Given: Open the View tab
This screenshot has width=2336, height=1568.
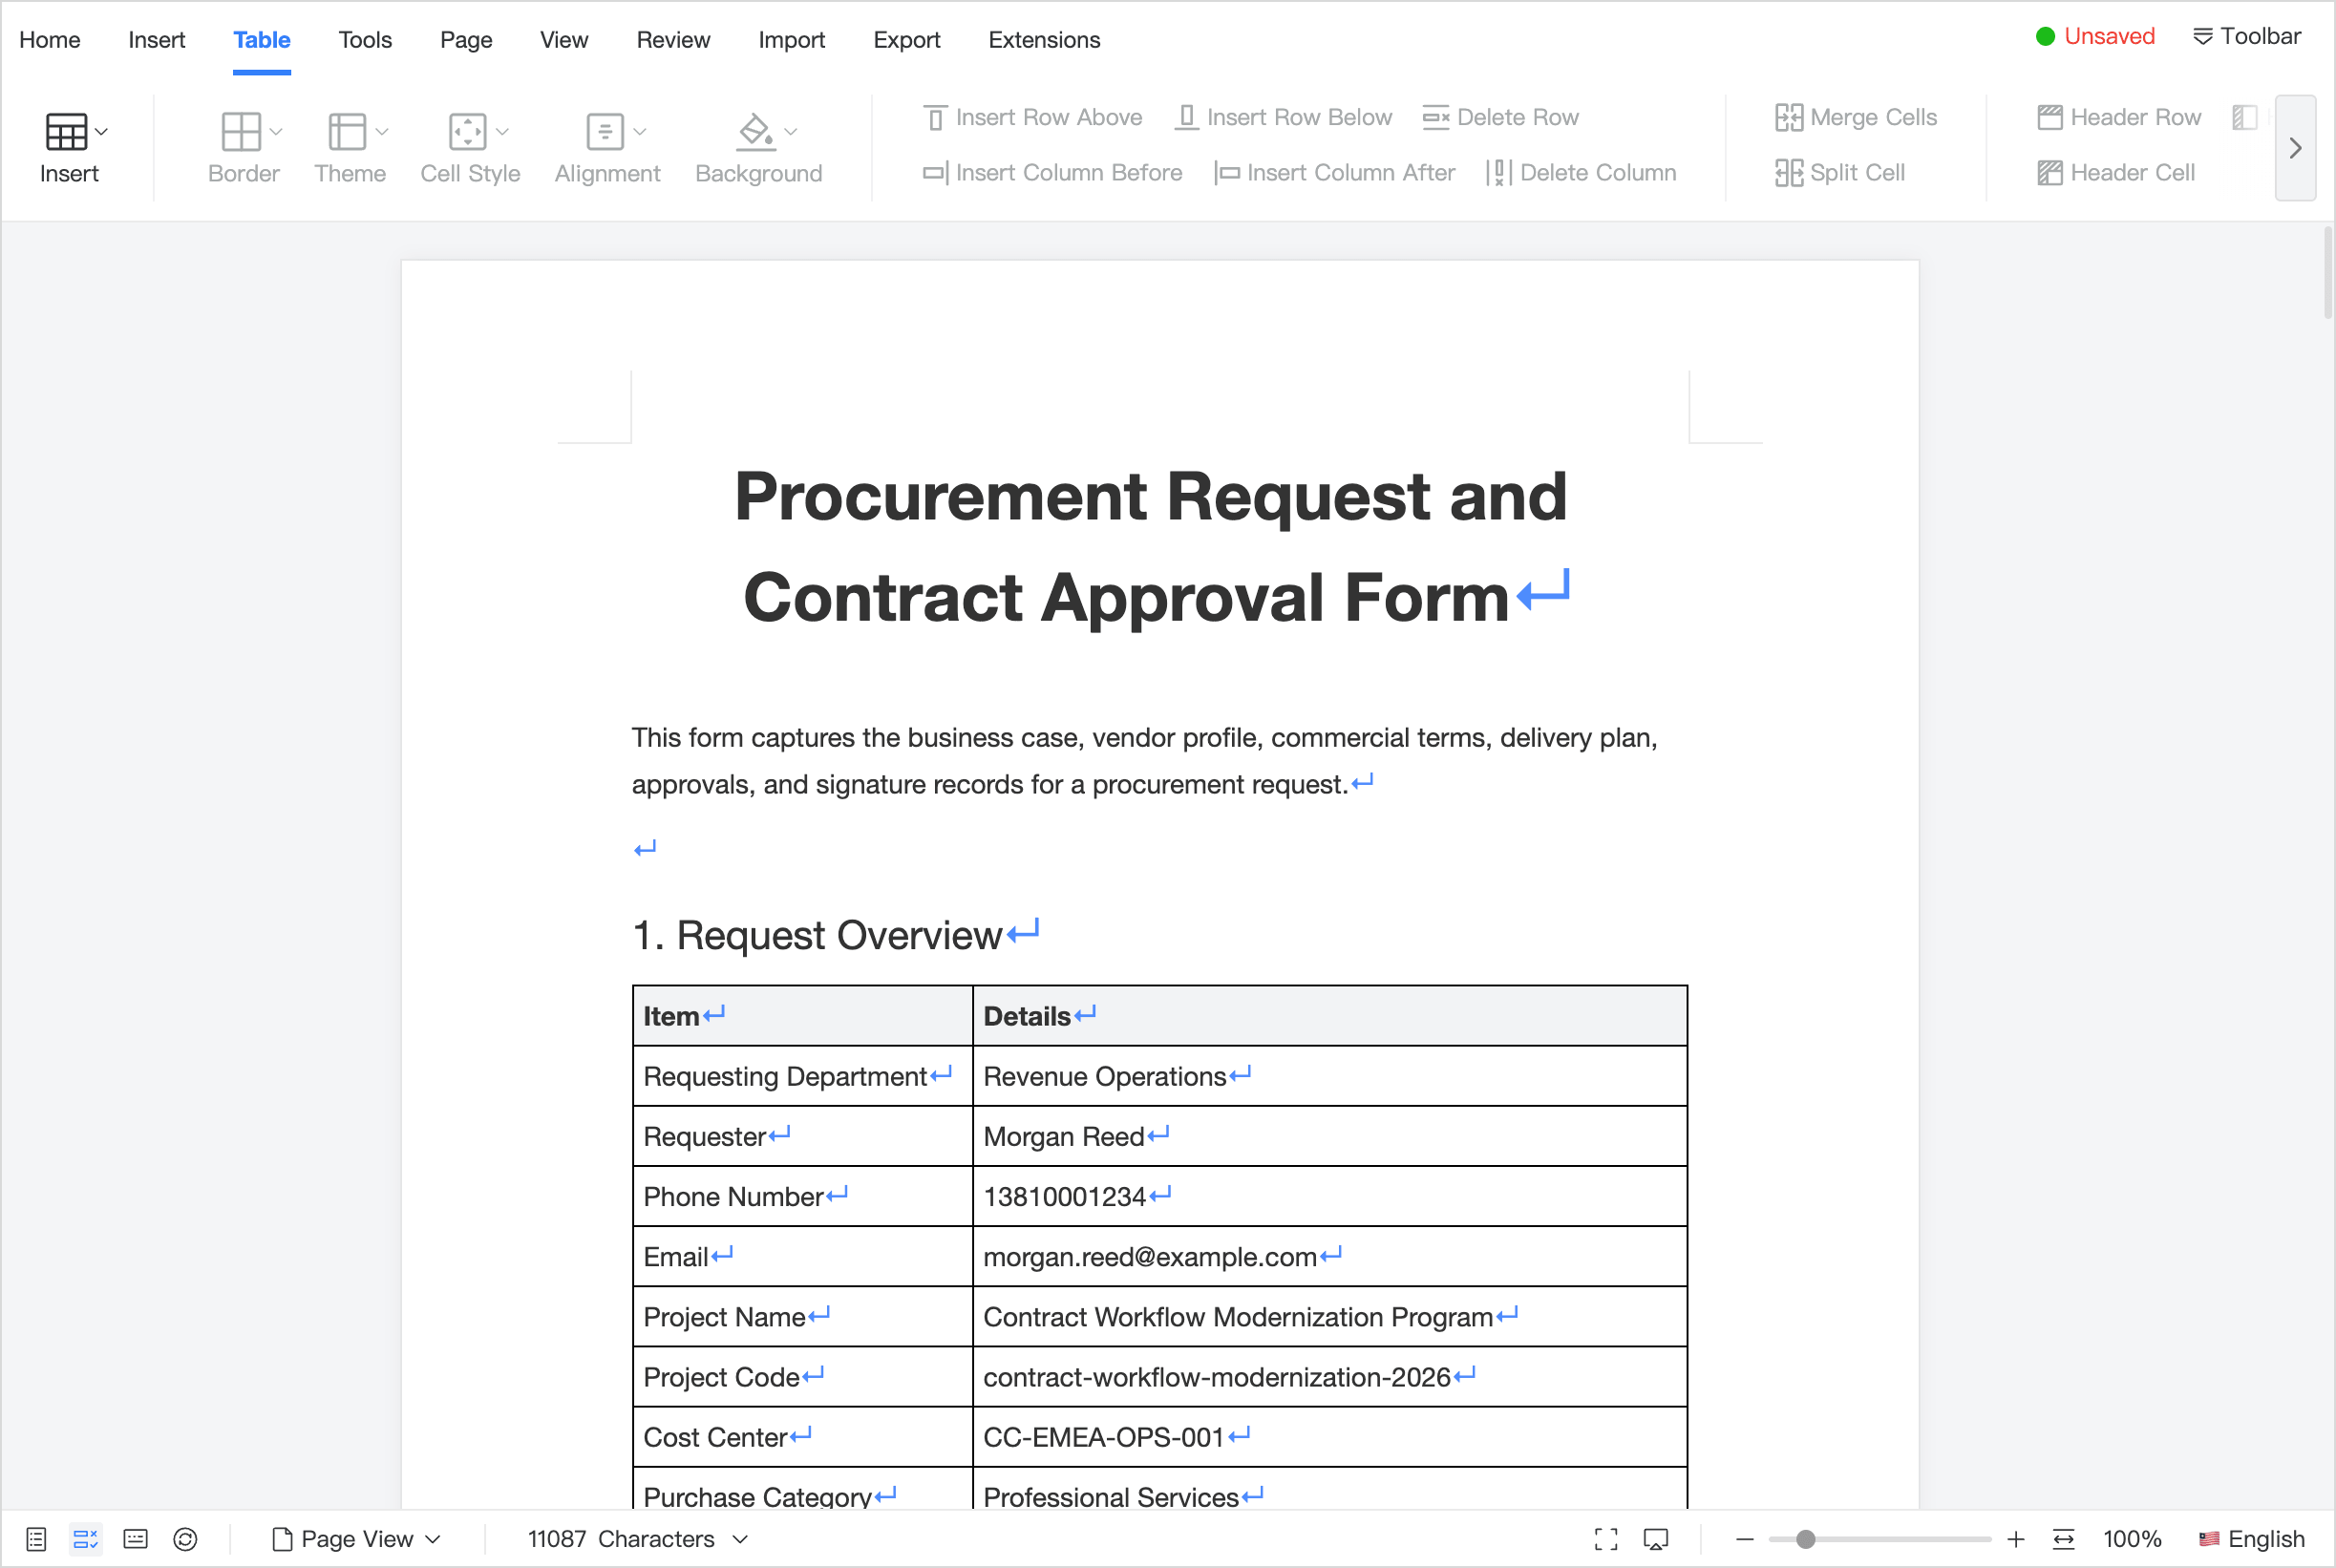Looking at the screenshot, I should coord(564,40).
